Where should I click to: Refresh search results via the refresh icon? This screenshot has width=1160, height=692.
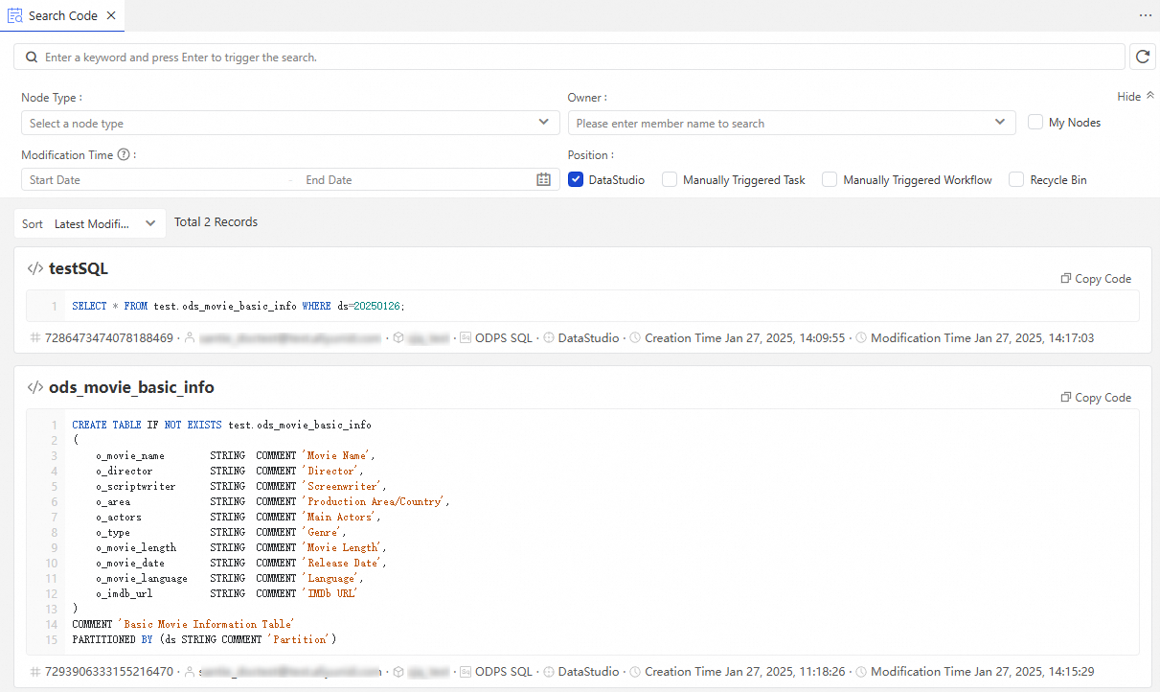pyautogui.click(x=1142, y=57)
